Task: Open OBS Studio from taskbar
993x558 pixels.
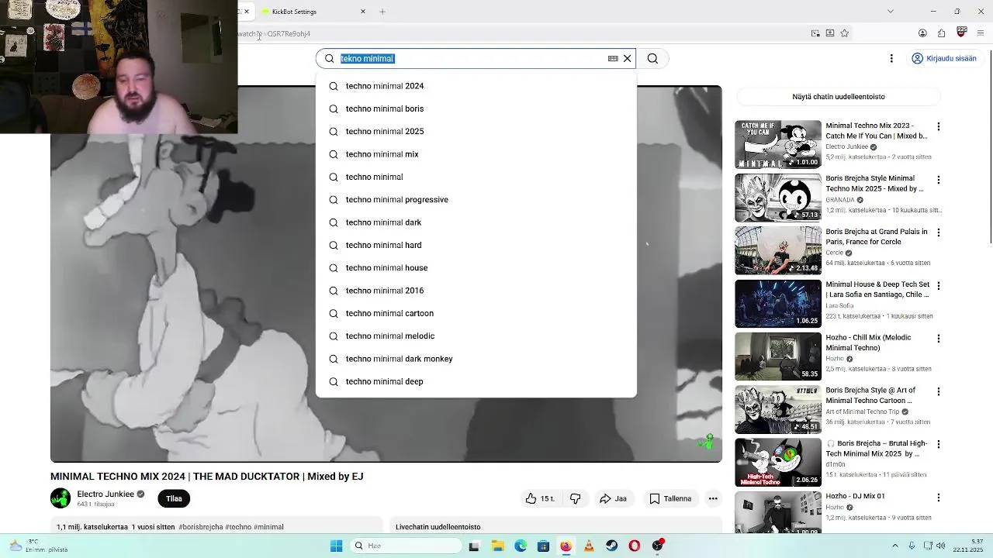Action: click(658, 546)
